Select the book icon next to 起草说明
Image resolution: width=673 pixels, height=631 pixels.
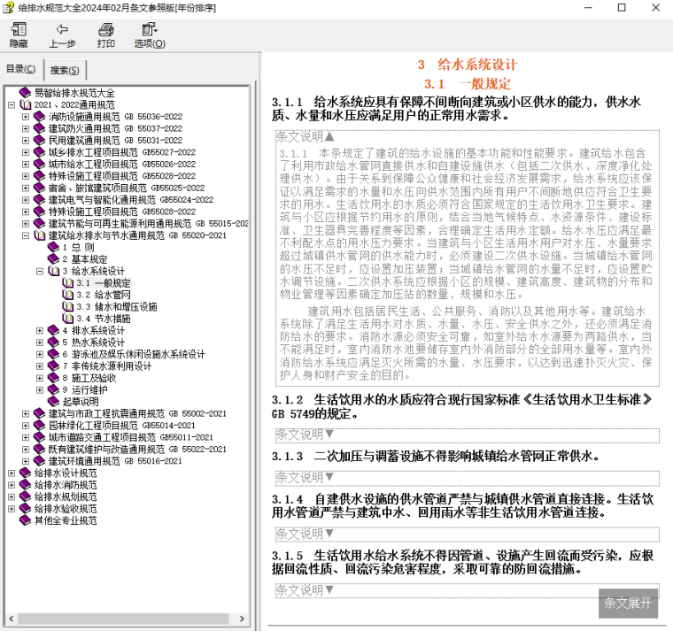(54, 402)
